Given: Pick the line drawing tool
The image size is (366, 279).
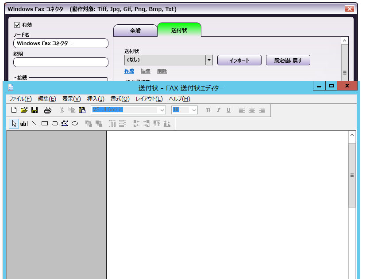Looking at the screenshot, I should click(x=34, y=124).
